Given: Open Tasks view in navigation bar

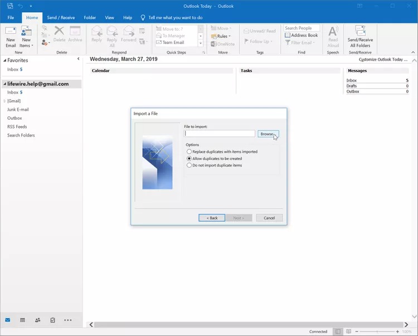Looking at the screenshot, I should point(52,320).
